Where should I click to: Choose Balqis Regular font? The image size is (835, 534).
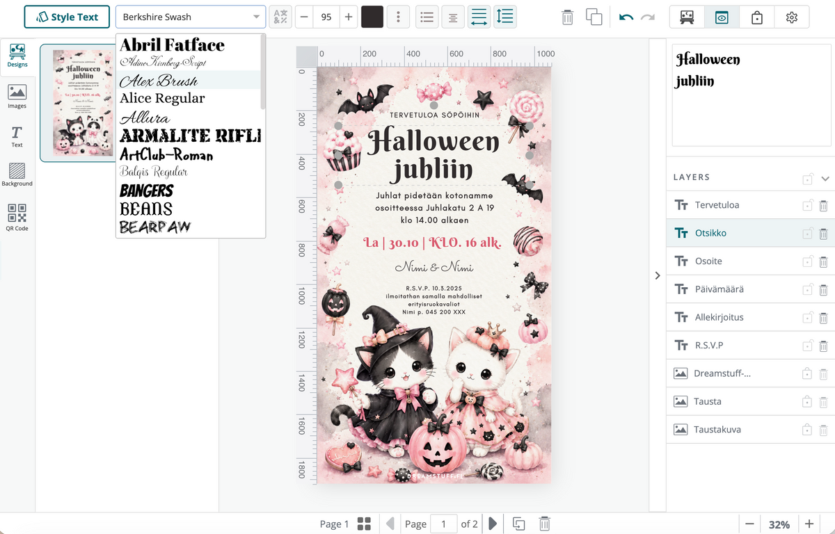(188, 172)
